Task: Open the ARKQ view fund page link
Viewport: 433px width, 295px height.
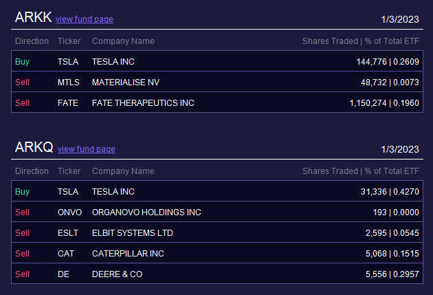Action: 86,149
